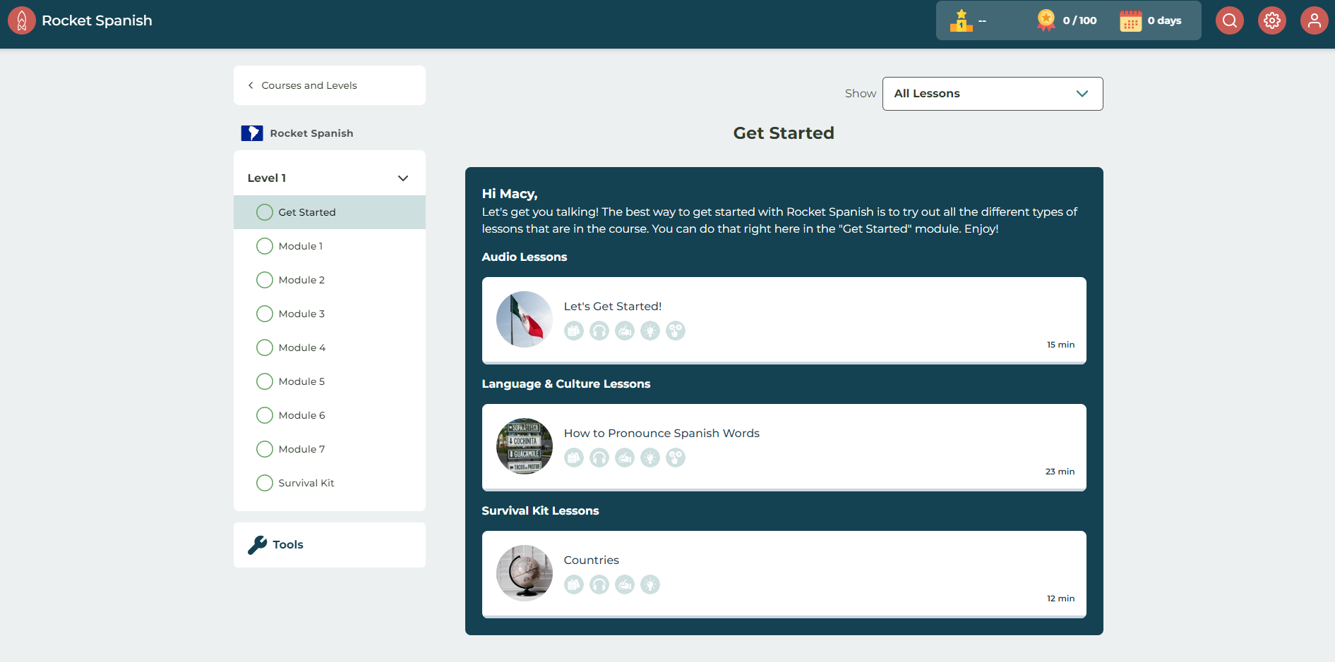Open settings via the gear icon
Image resolution: width=1335 pixels, height=662 pixels.
pyautogui.click(x=1271, y=20)
